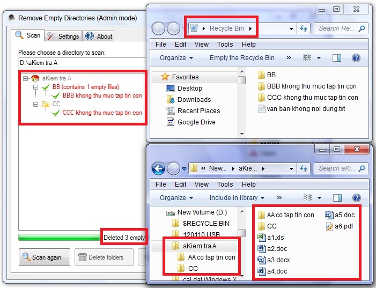Click New... breadcrumb in aKiem window

(x=217, y=168)
